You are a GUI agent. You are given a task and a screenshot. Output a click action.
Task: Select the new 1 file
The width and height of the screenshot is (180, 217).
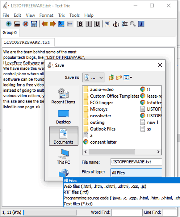pos(149,123)
